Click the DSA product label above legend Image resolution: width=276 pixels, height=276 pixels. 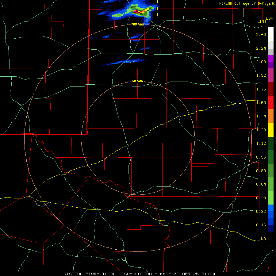point(270,18)
